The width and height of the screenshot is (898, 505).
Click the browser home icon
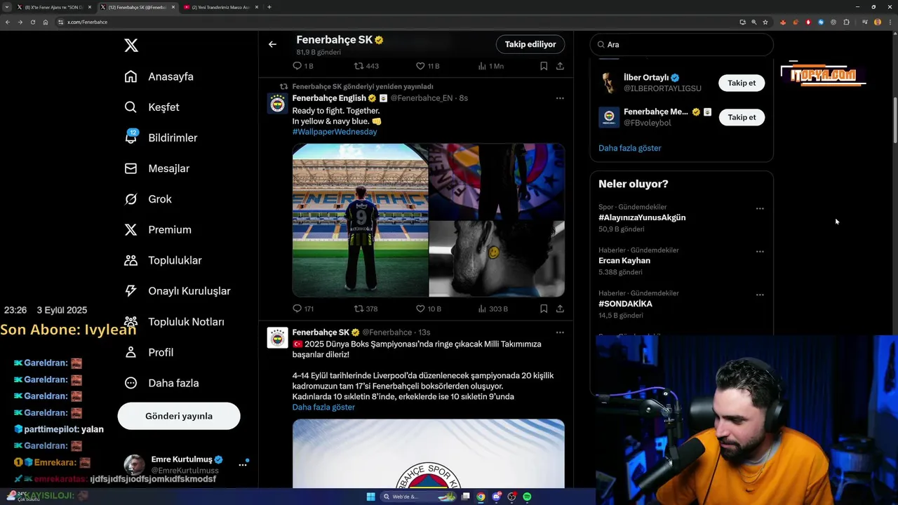point(46,22)
